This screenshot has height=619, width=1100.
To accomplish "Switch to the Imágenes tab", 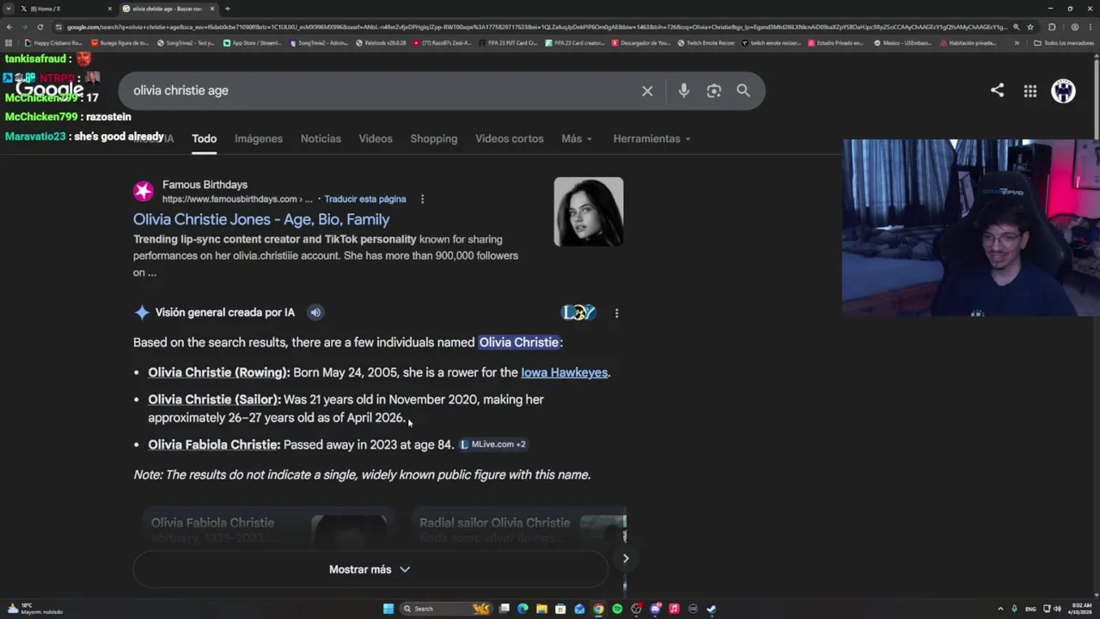I will 259,138.
